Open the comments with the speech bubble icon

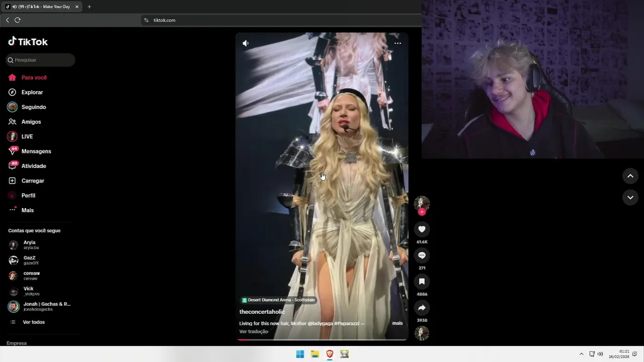click(422, 255)
